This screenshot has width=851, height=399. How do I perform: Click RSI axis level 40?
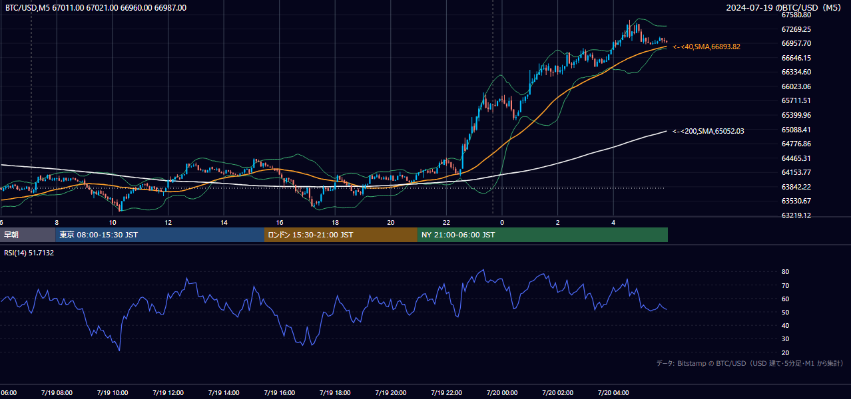point(786,325)
